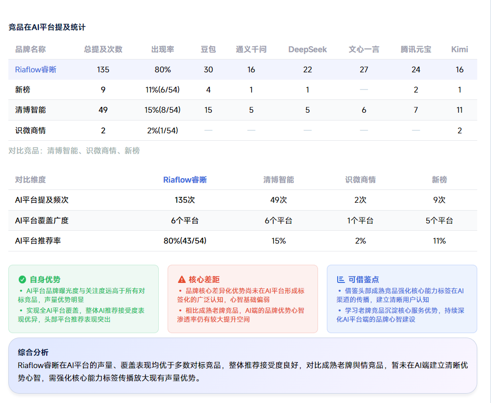The image size is (491, 403).
Task: Select the AI平台推荐率 row label
Action: 38,241
